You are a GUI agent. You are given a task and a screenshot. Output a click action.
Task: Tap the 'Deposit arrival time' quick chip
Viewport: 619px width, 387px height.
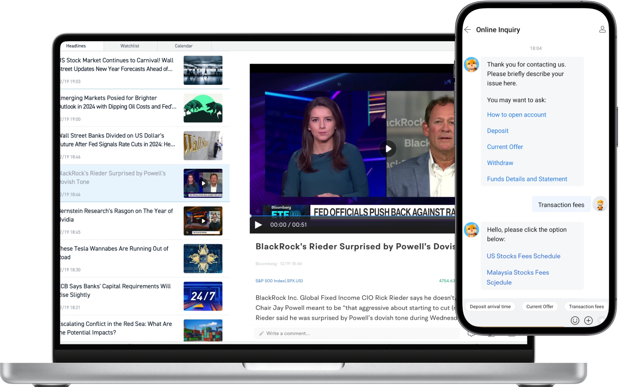(x=490, y=307)
